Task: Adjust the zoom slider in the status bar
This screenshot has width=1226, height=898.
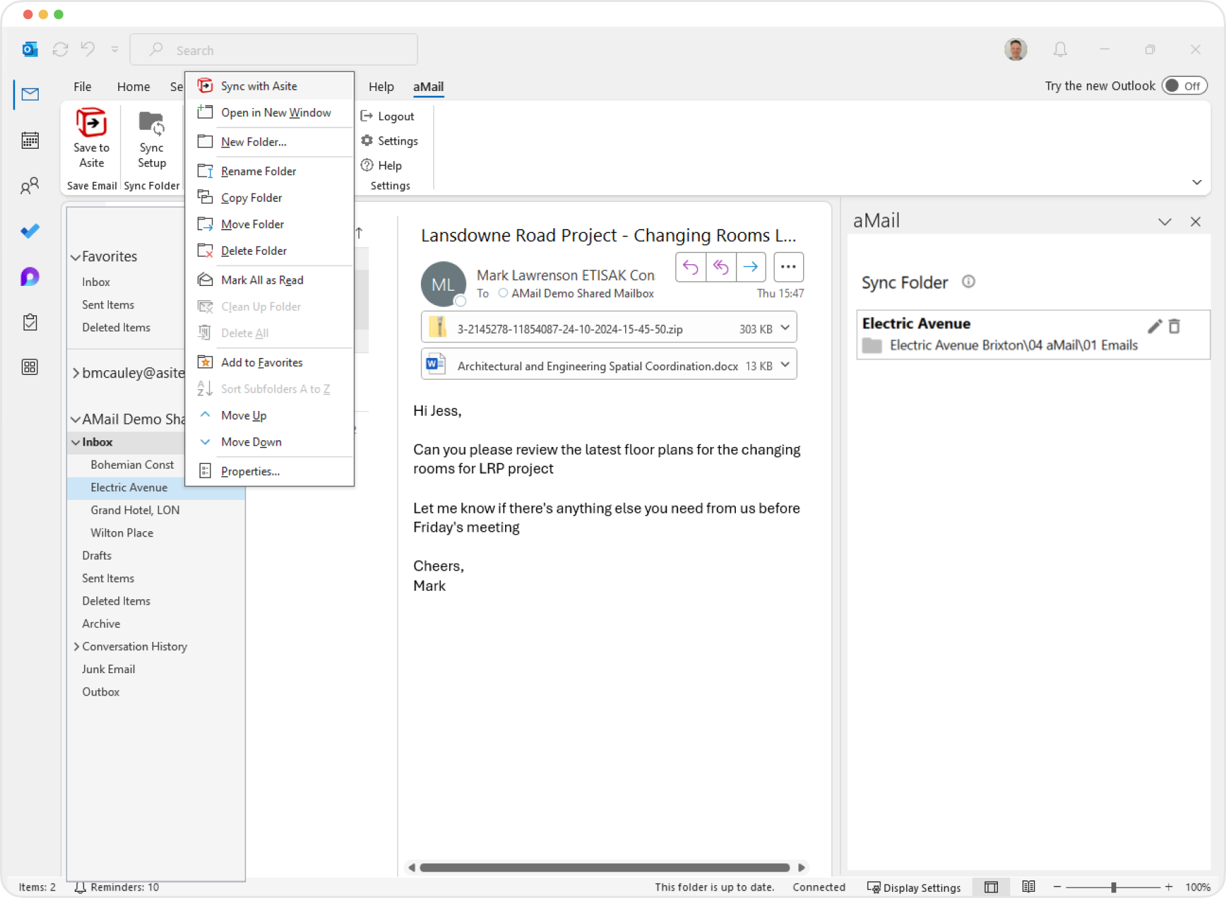Action: [x=1113, y=886]
